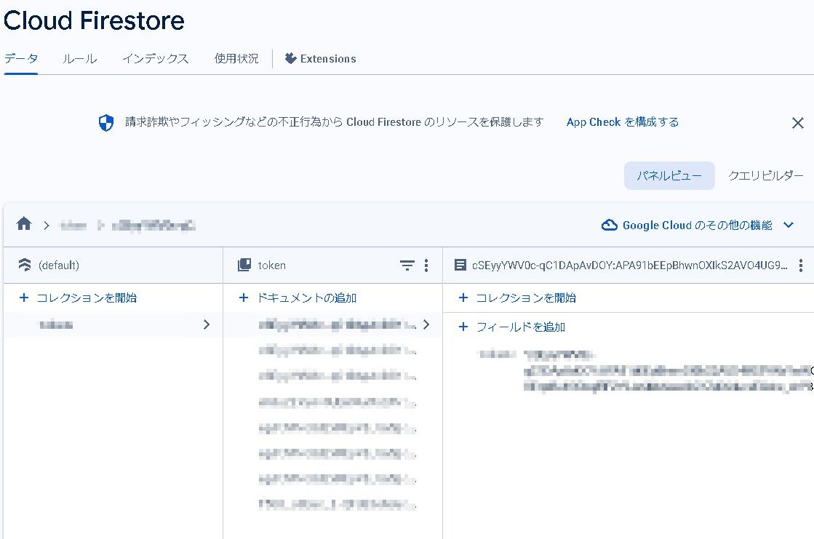
Task: Select the document ID starting with cSEyyYWV0c
Action: [x=630, y=265]
